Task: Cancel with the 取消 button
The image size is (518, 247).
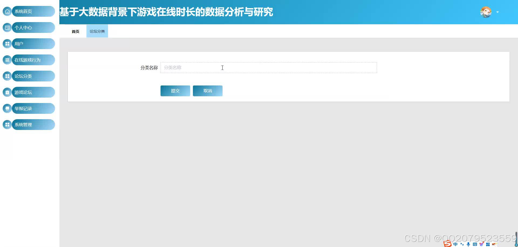Action: coord(208,91)
